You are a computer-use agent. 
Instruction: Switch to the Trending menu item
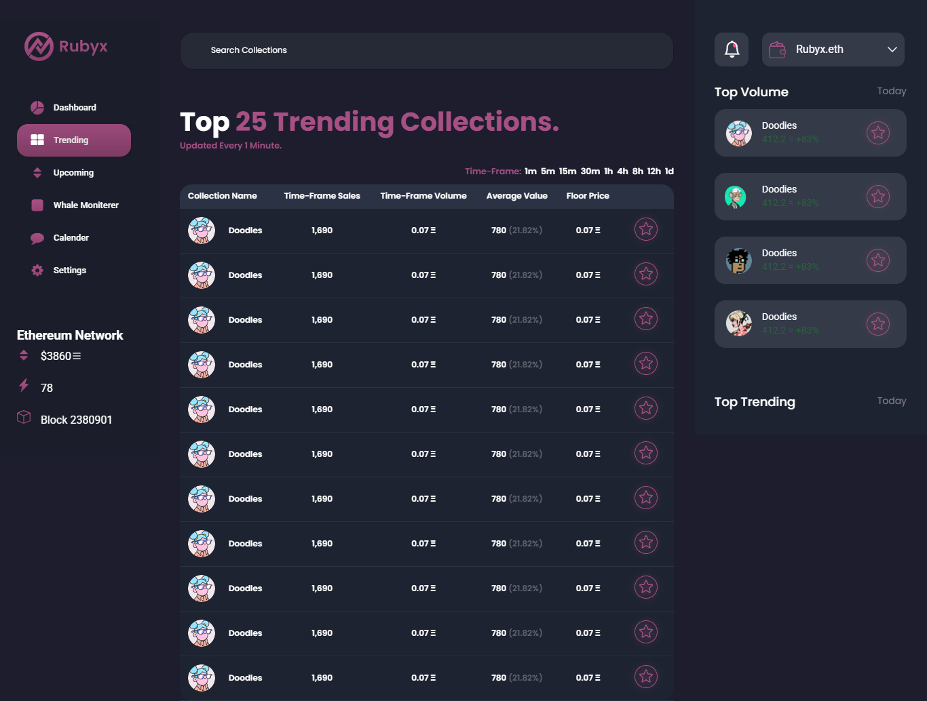[71, 140]
